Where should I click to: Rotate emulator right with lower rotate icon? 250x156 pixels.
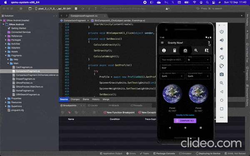tap(222, 66)
